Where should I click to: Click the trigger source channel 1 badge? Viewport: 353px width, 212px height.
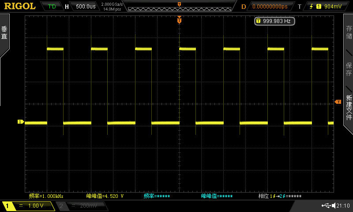[x=319, y=7]
